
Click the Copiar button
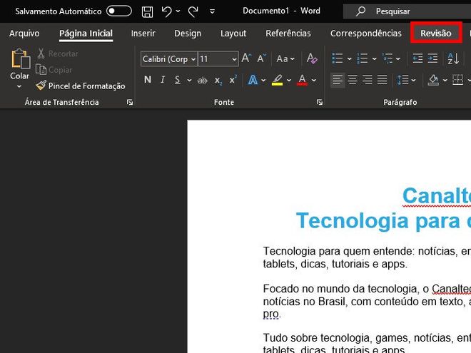point(54,70)
